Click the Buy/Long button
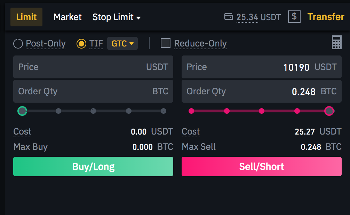The height and width of the screenshot is (215, 350). pyautogui.click(x=93, y=166)
